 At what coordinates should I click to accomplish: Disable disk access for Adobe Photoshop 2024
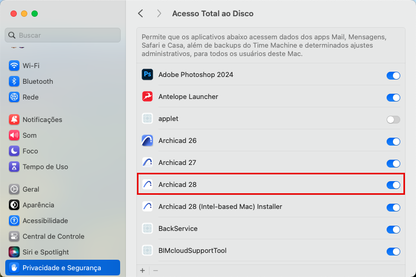coord(393,75)
